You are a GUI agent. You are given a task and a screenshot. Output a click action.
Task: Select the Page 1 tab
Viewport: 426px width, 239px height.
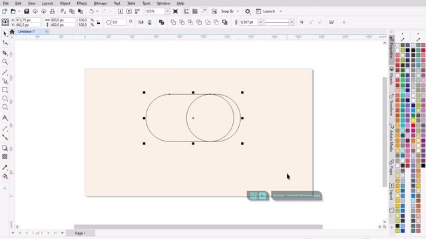pos(80,233)
